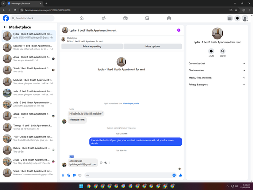Choose a GIF icon
The width and height of the screenshot is (253, 190).
[80, 175]
